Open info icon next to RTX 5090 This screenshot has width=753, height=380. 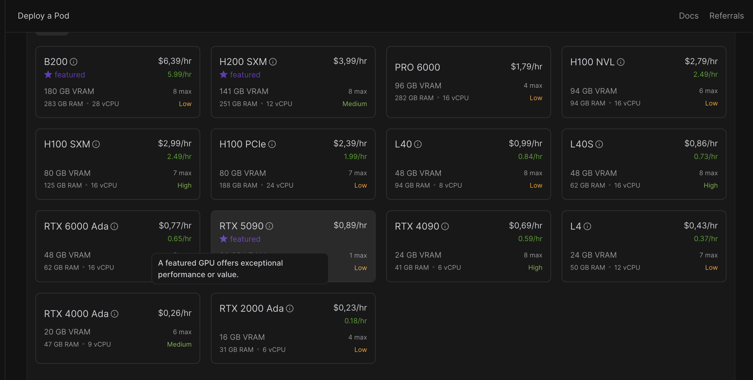pyautogui.click(x=269, y=226)
